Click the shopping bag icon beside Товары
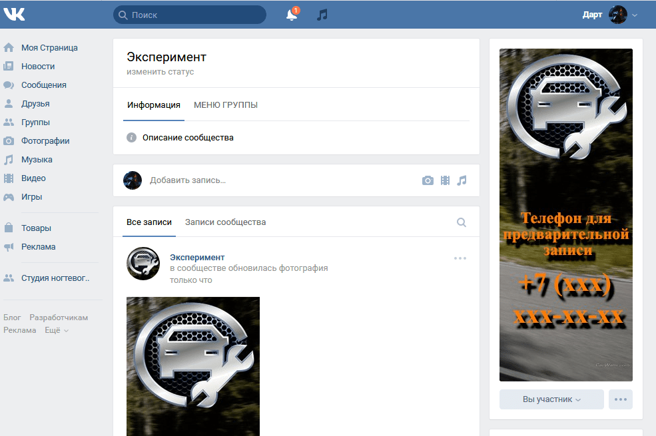The width and height of the screenshot is (656, 436). click(9, 228)
